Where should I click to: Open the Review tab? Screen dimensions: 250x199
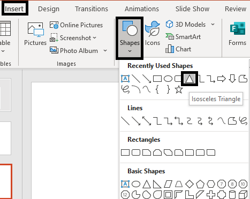pos(236,9)
